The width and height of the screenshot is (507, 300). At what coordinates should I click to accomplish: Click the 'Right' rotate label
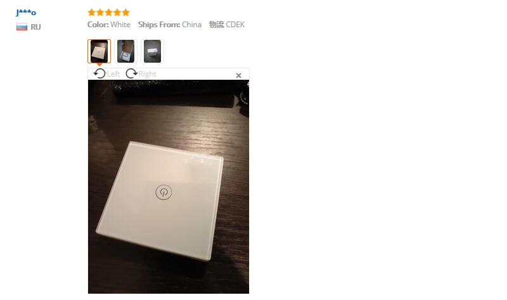(x=148, y=74)
